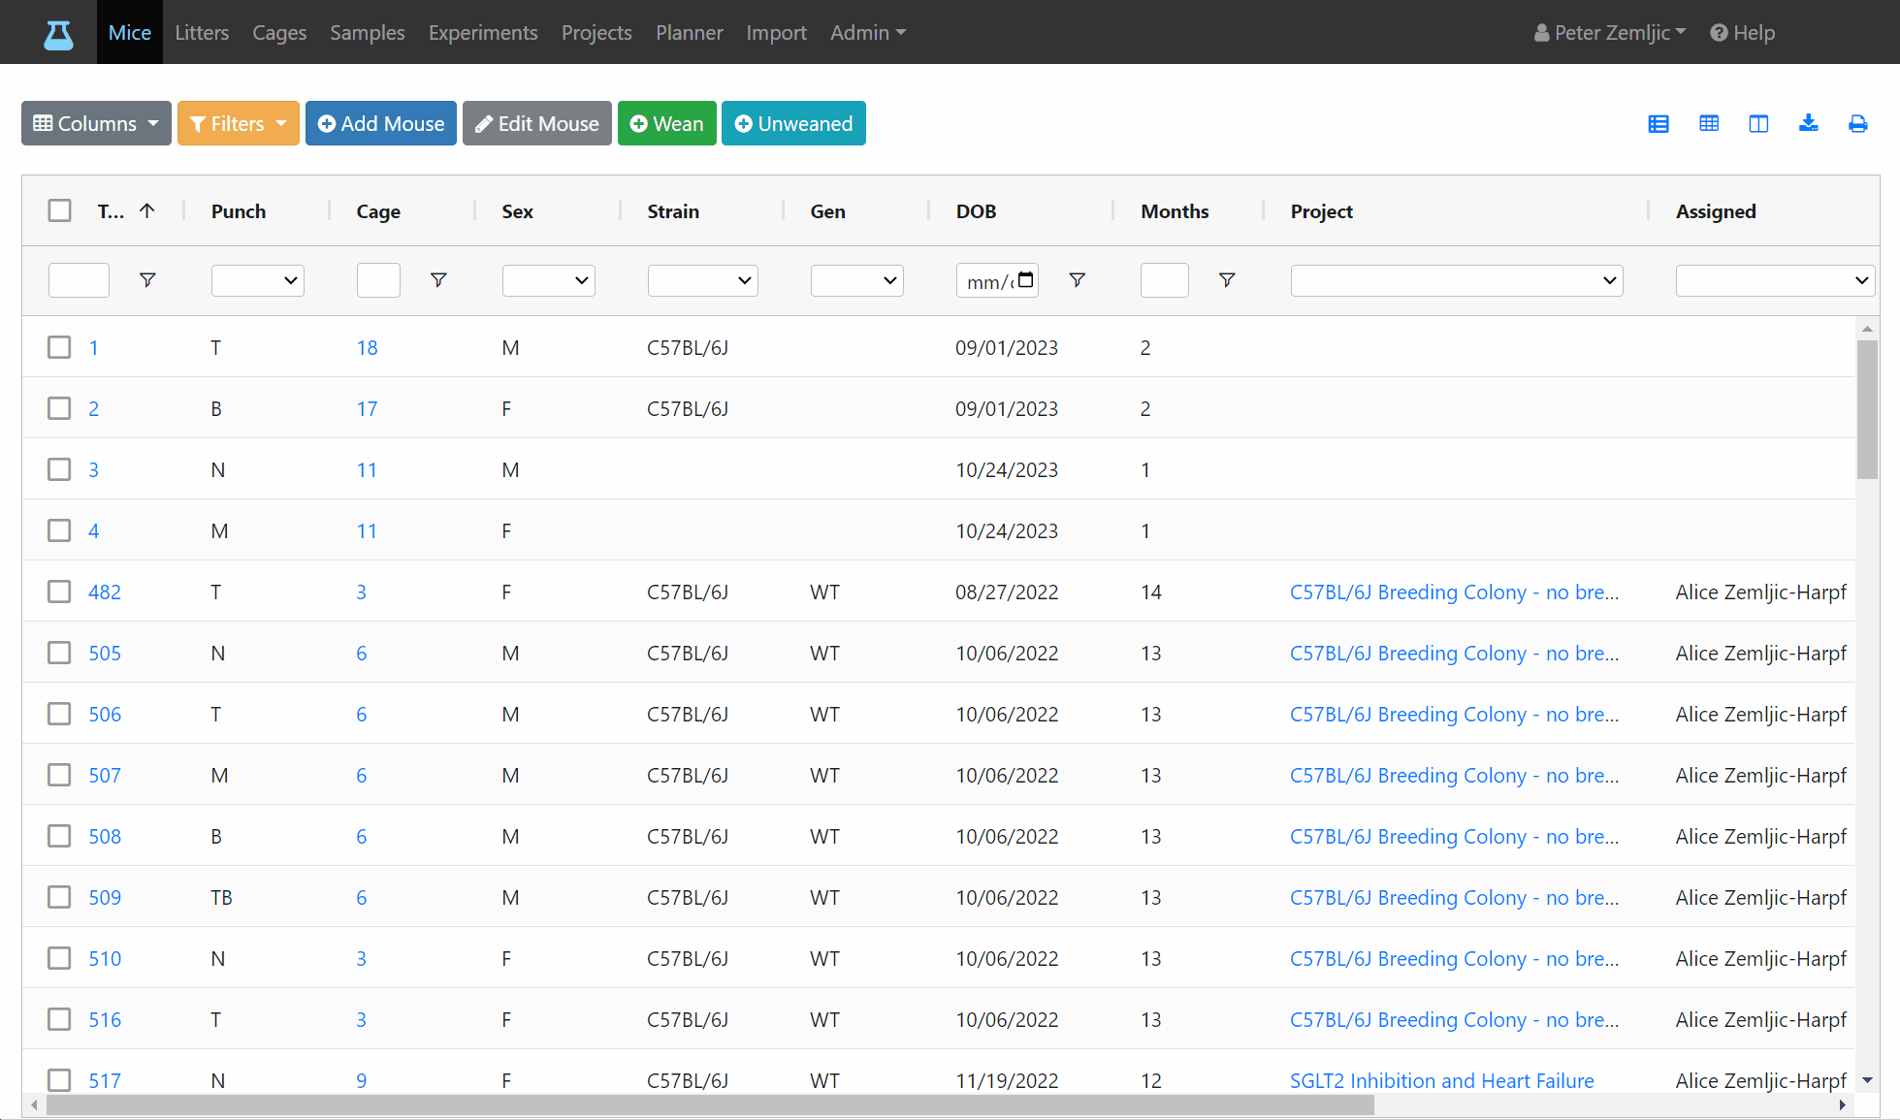Open the Columns dropdown button
Viewport: 1900px width, 1120px height.
(96, 123)
